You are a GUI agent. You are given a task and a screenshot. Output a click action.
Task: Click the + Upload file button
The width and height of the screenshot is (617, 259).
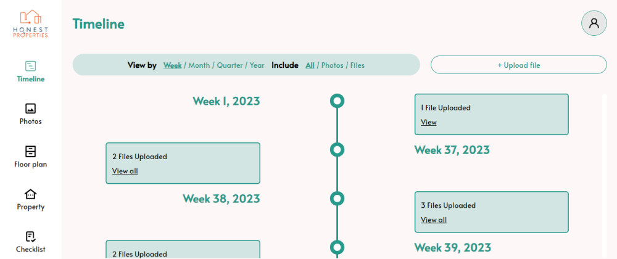pos(519,65)
